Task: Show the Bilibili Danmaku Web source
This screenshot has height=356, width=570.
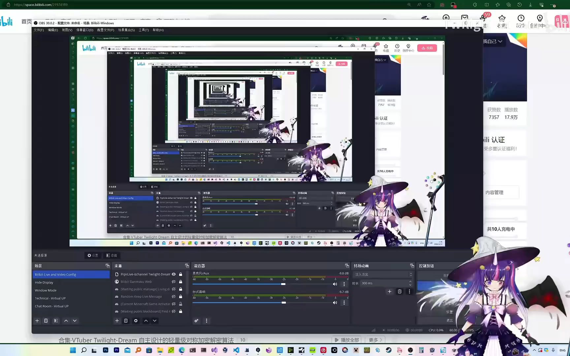Action: pos(174,282)
